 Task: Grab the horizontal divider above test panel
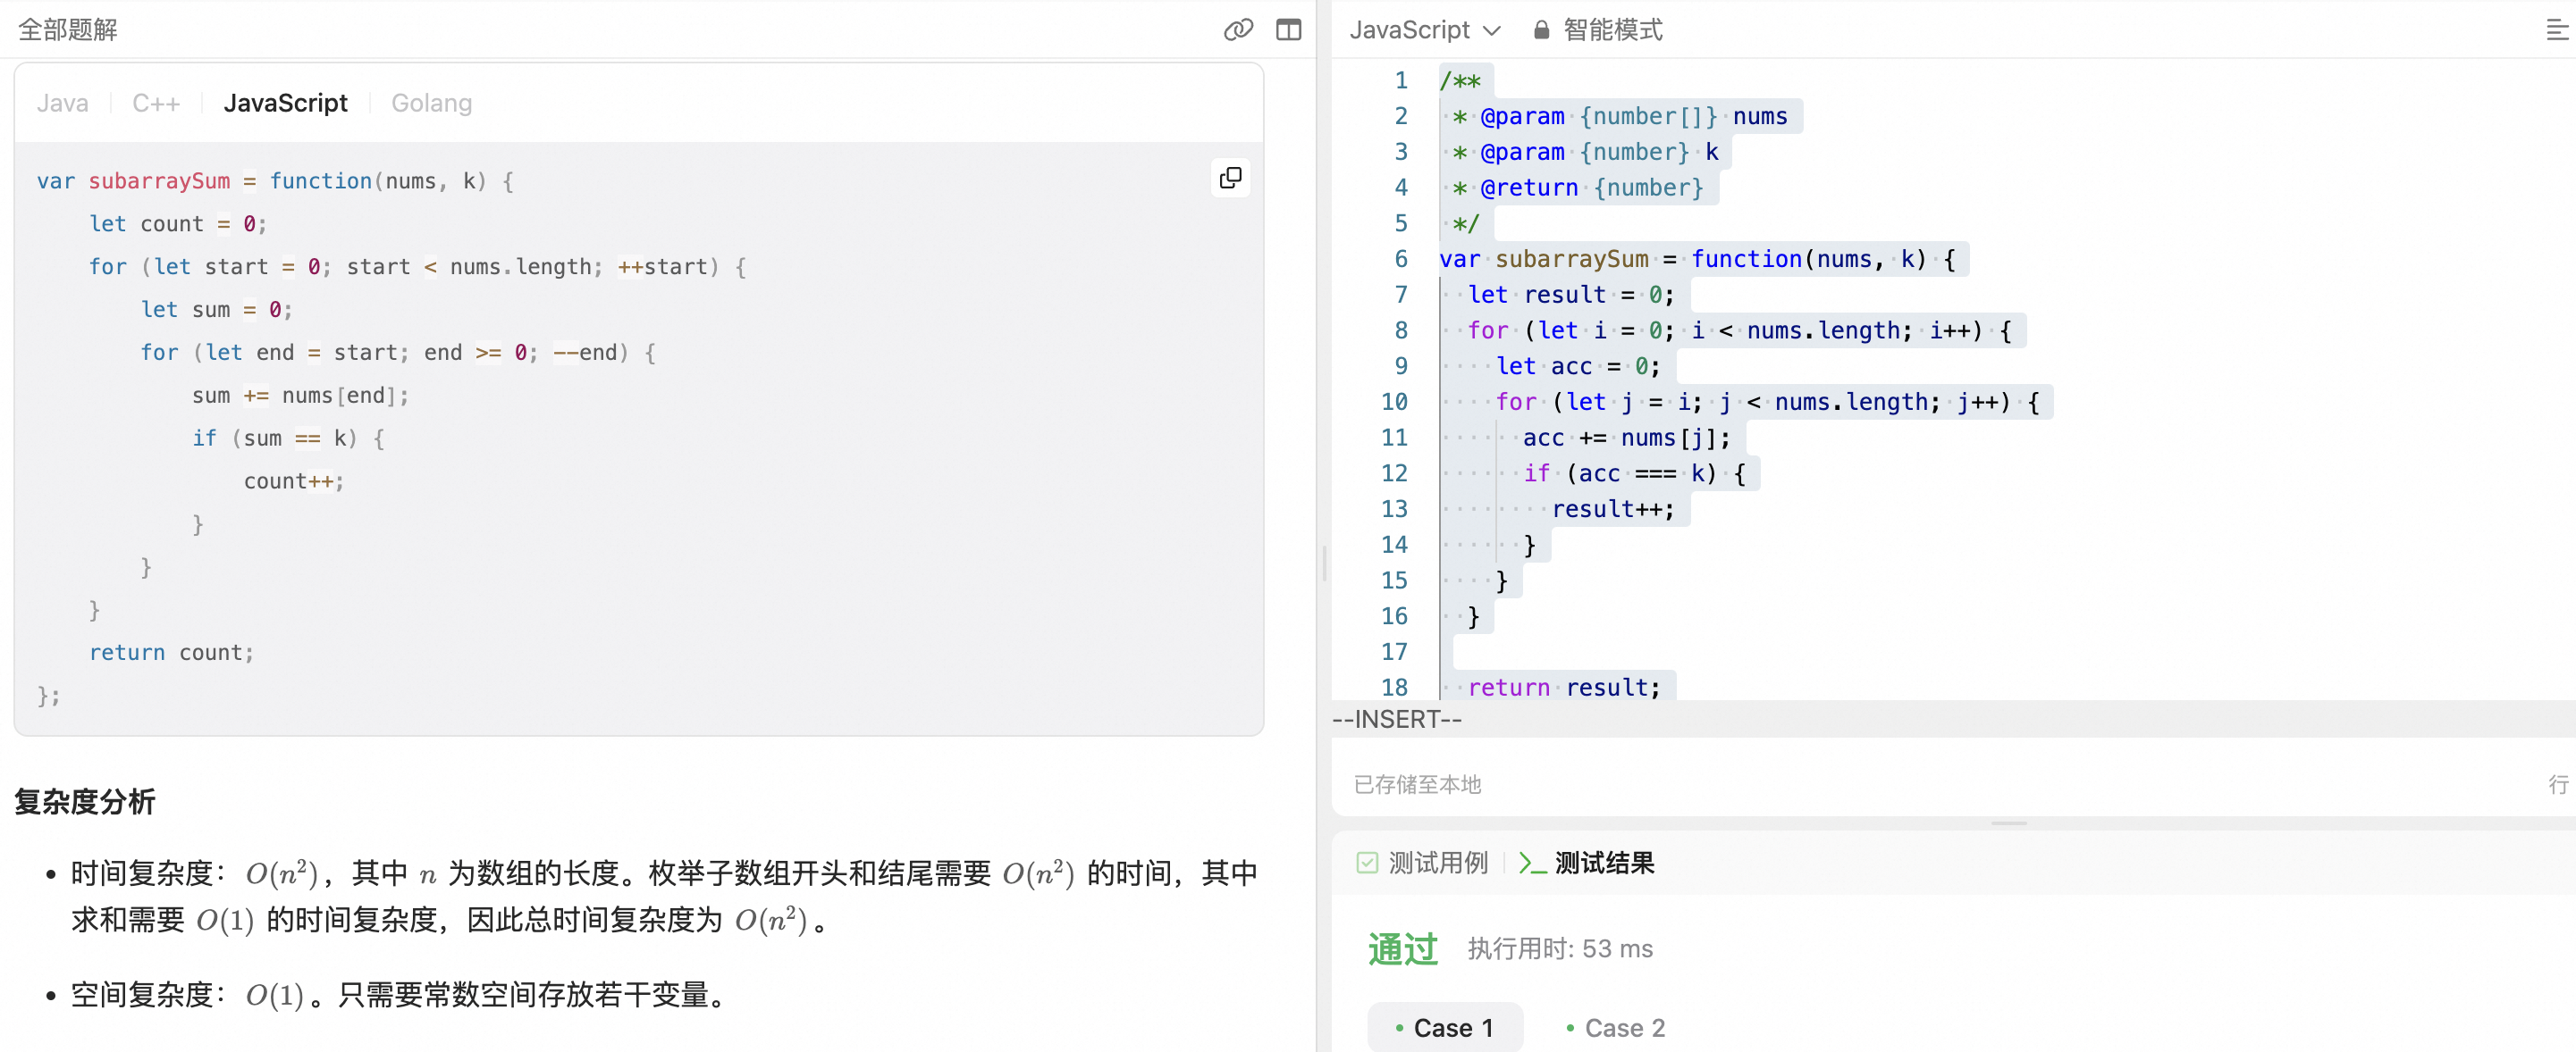2008,823
